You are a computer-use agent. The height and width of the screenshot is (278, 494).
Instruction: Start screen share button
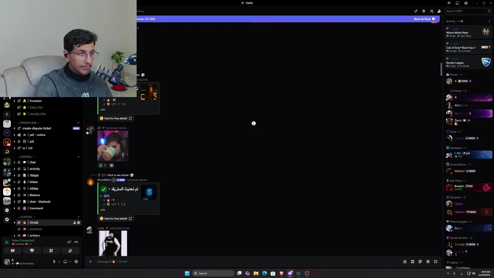[x=32, y=251]
